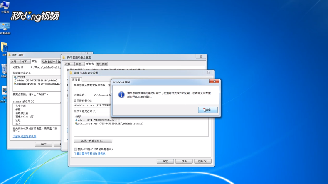This screenshot has width=328, height=184.
Task: Click Admin user icon in change owner list
Action: [x=76, y=120]
